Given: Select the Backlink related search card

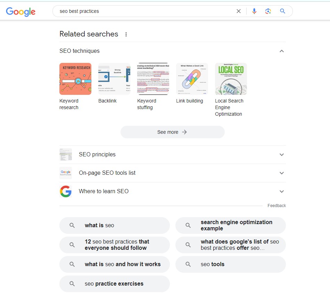Looking at the screenshot, I should 114,79.
